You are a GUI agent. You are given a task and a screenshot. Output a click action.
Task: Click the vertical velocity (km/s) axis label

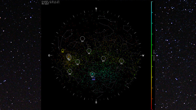pos(154,56)
